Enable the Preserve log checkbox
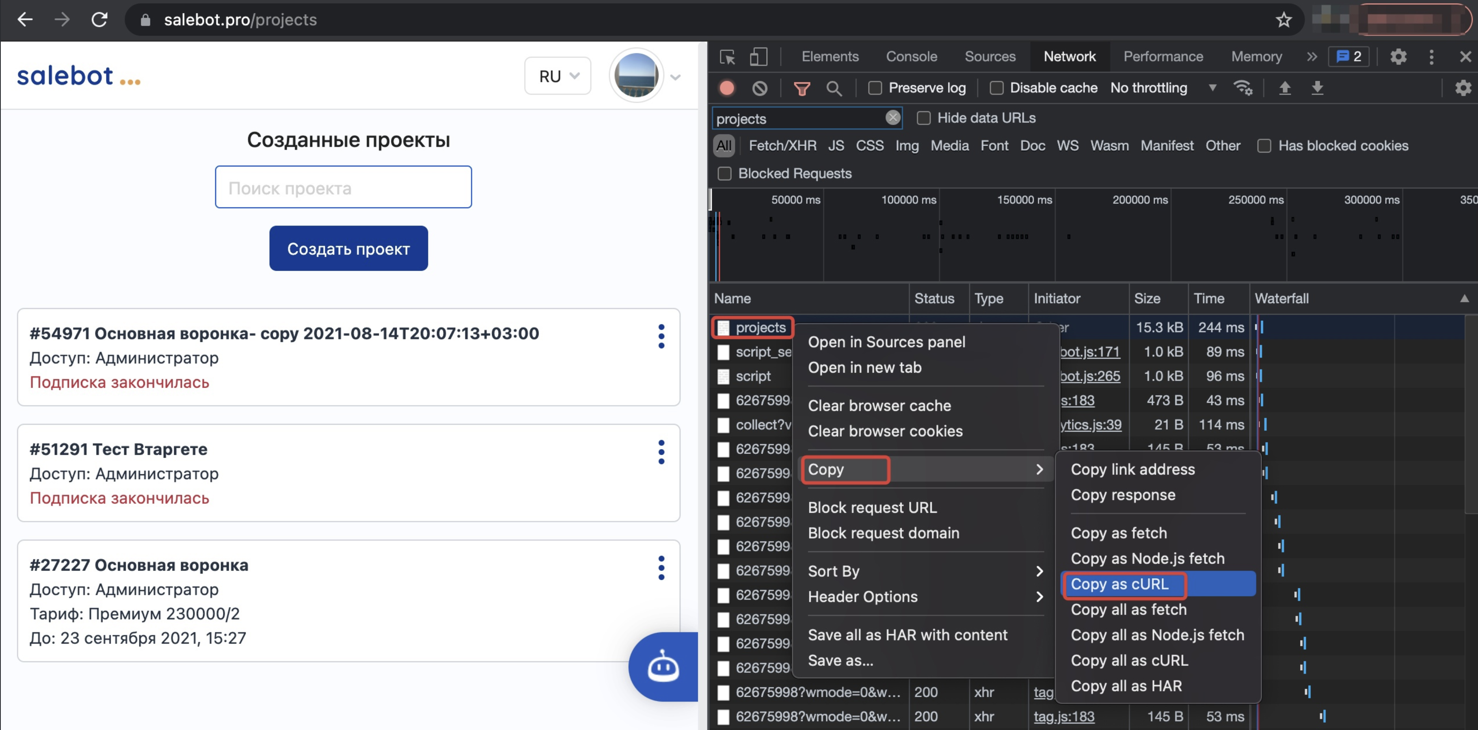 tap(875, 88)
